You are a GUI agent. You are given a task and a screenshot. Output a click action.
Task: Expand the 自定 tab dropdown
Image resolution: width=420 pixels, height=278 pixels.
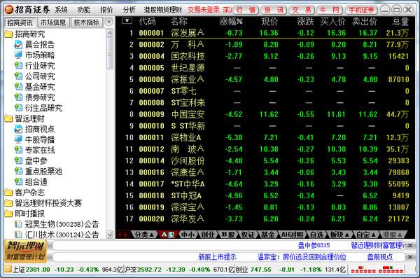tap(373, 235)
